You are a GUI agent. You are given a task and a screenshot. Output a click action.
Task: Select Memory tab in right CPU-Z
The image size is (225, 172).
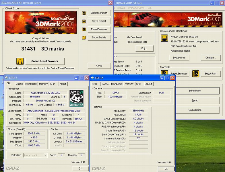click(129, 84)
